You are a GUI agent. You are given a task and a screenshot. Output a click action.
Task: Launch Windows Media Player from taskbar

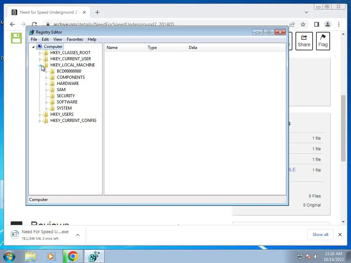[51, 256]
